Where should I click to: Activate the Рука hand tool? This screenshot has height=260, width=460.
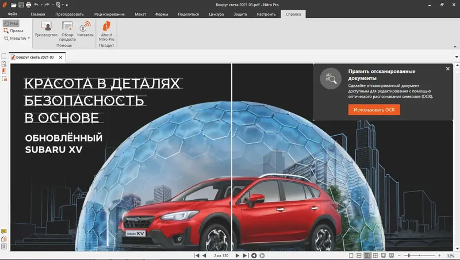tap(11, 23)
